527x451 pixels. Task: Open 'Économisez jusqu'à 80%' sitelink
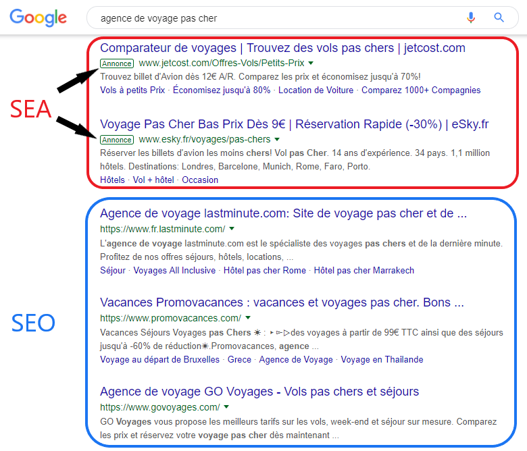coord(222,90)
